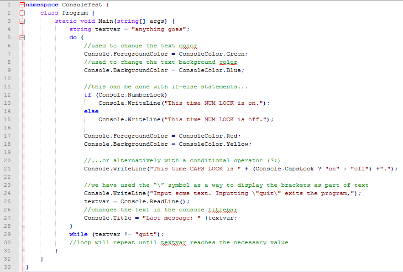This screenshot has height=272, width=403.
Task: Click the ConsoleTest identifier
Action: (82, 5)
